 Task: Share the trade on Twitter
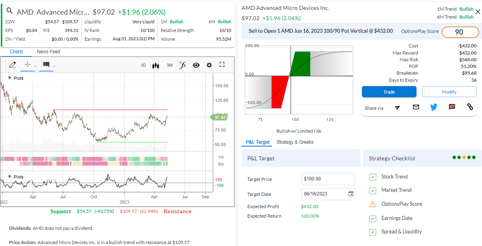pyautogui.click(x=434, y=107)
